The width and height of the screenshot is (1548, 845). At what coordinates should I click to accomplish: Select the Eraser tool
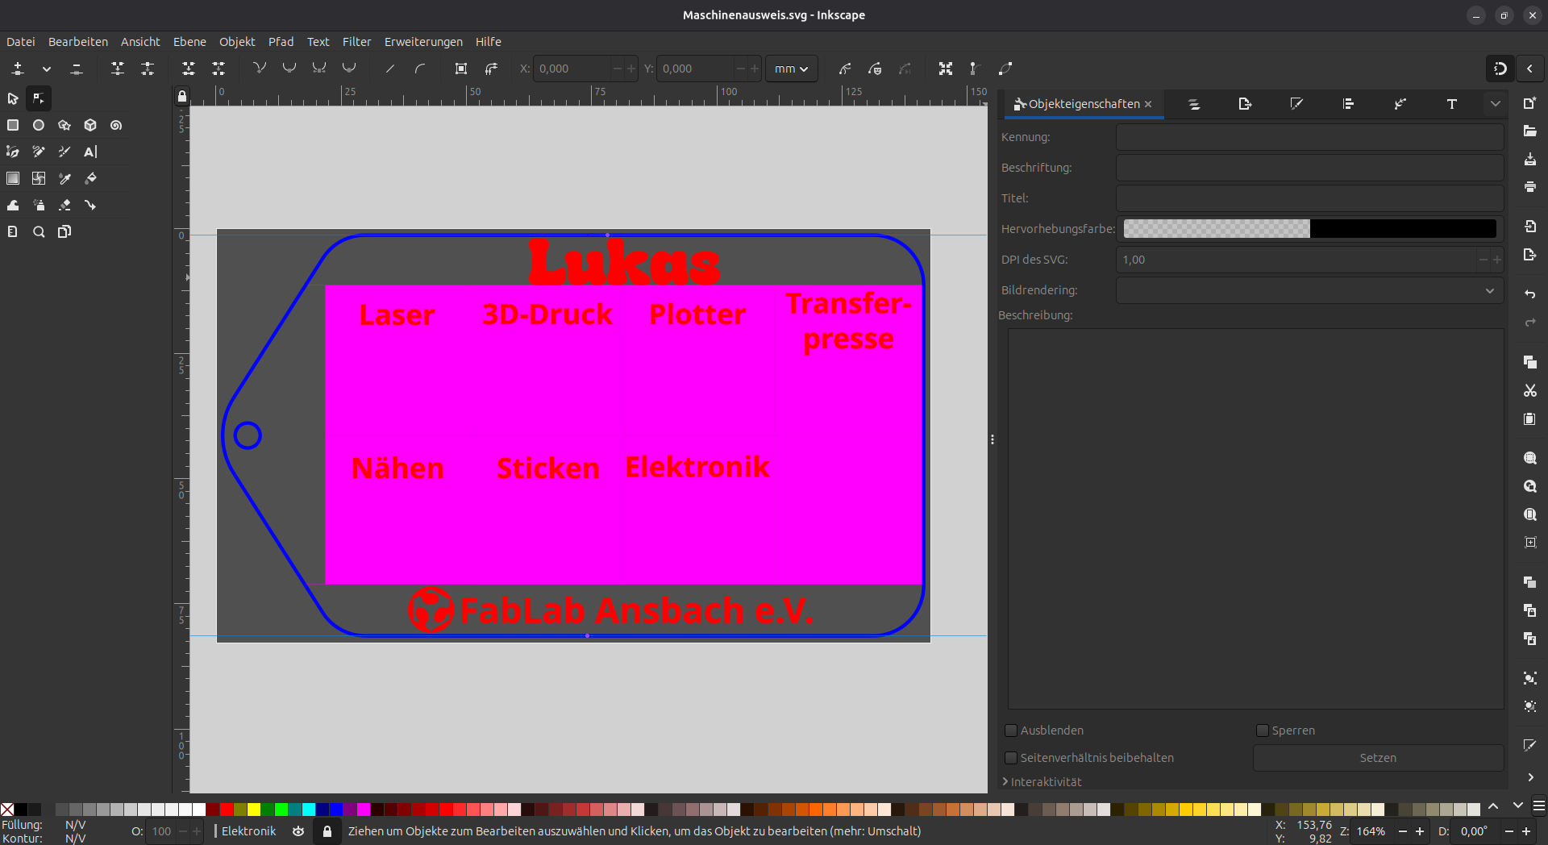(x=64, y=206)
